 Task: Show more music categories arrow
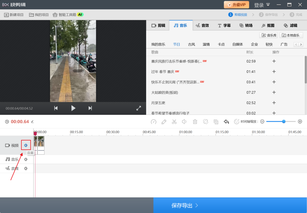point(301,44)
